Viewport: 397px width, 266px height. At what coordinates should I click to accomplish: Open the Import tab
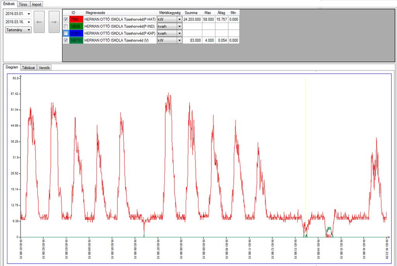point(36,4)
